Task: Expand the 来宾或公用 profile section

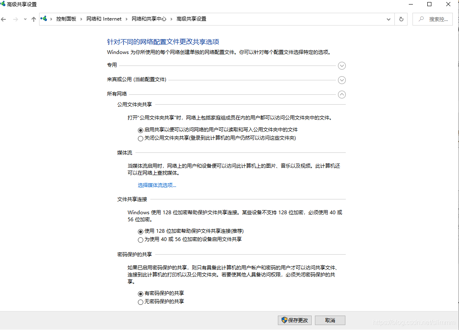Action: pyautogui.click(x=342, y=80)
